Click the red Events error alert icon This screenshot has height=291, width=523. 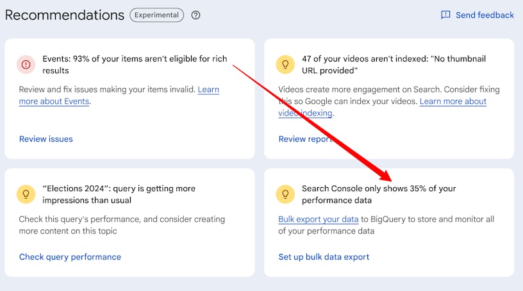point(26,64)
